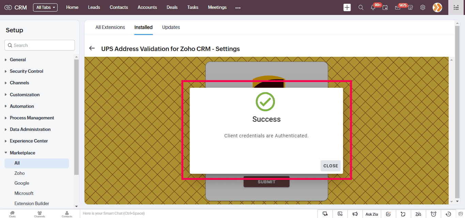
Task: Open the sticky notes icon in footer
Action: pyautogui.click(x=403, y=214)
